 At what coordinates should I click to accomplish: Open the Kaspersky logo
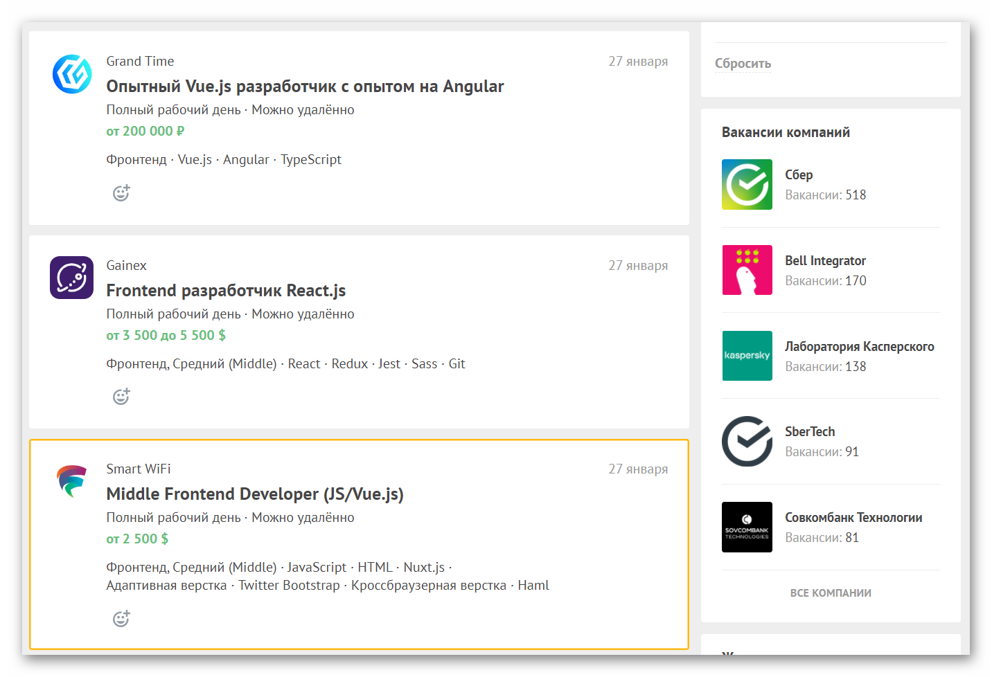[747, 356]
